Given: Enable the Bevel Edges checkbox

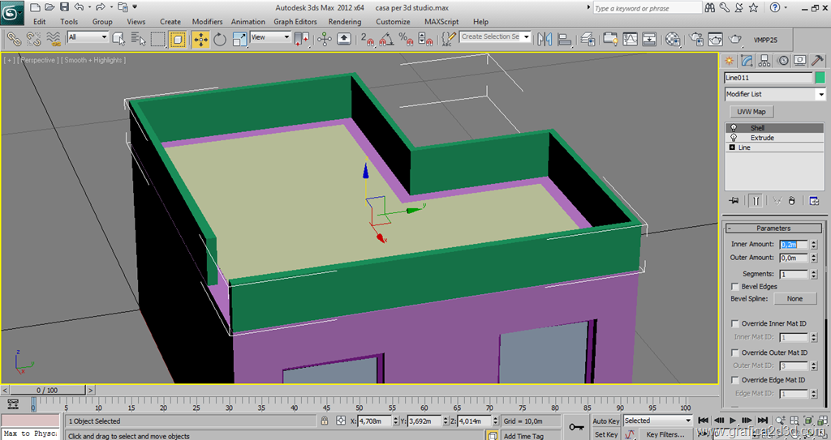Looking at the screenshot, I should pos(735,287).
